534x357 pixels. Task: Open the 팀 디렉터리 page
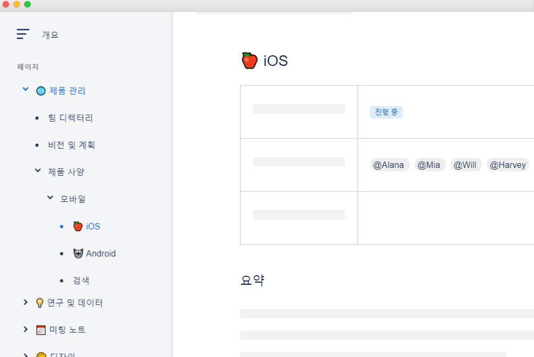point(70,118)
